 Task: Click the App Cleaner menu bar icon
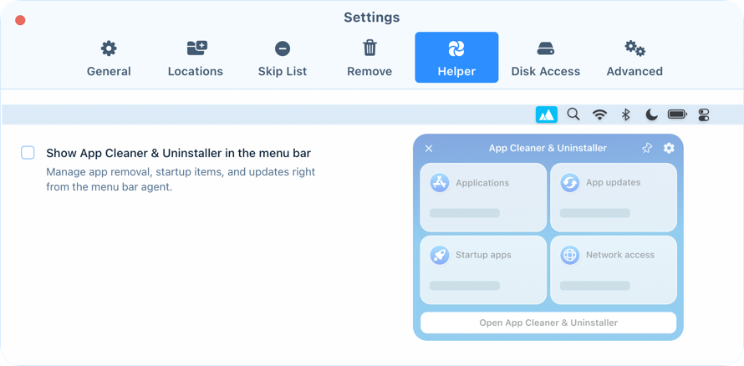547,114
